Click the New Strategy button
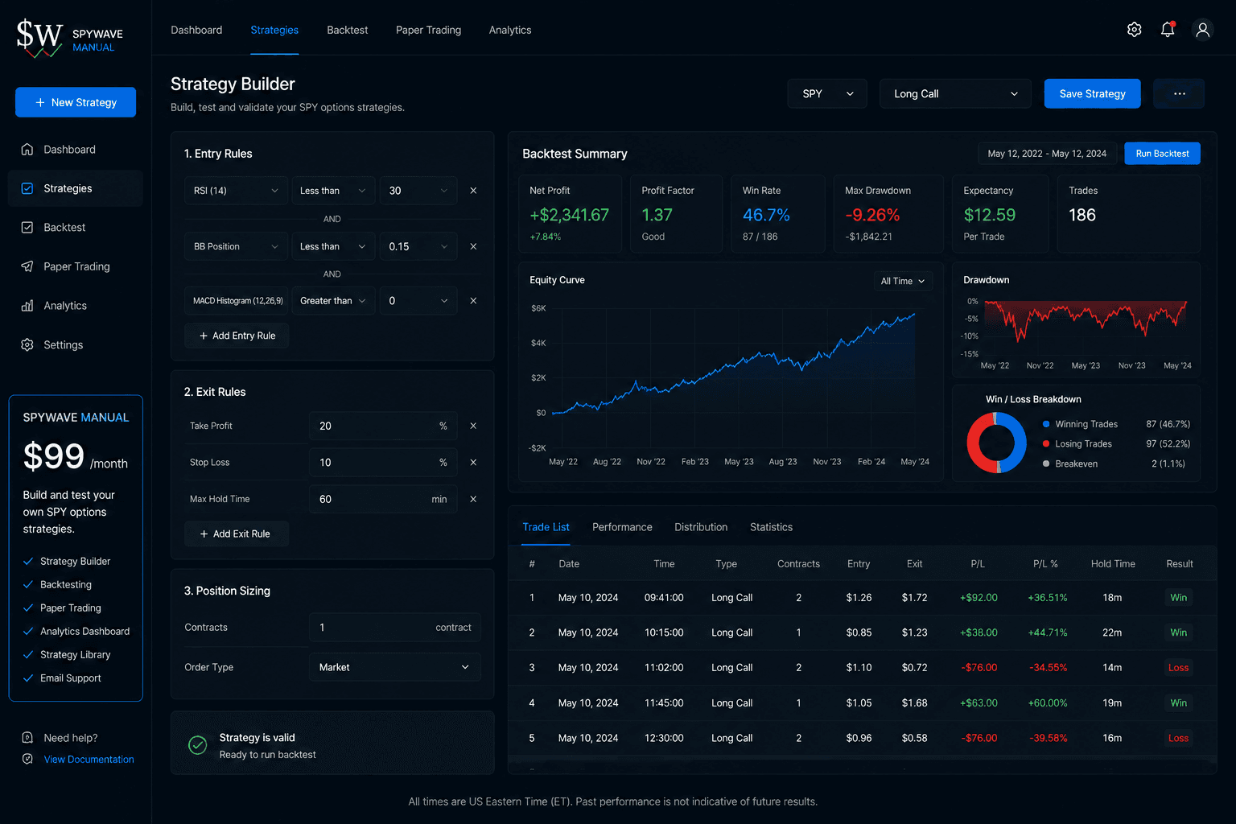Screen dimensions: 1236x824 click(76, 102)
